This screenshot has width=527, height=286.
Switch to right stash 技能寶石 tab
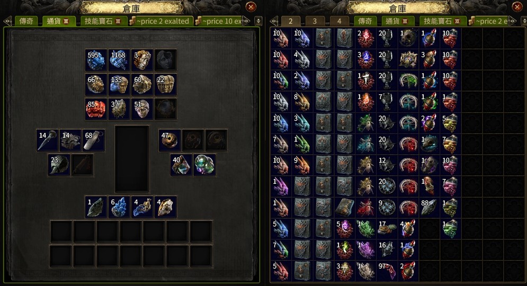click(x=440, y=21)
